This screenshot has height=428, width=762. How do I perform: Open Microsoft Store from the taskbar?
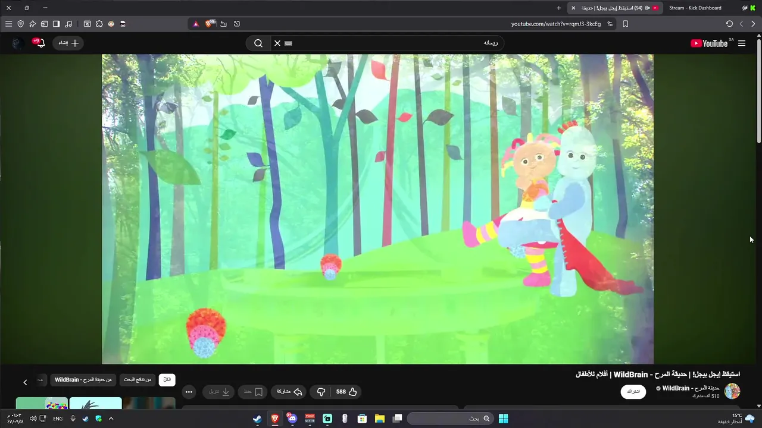[x=362, y=418]
